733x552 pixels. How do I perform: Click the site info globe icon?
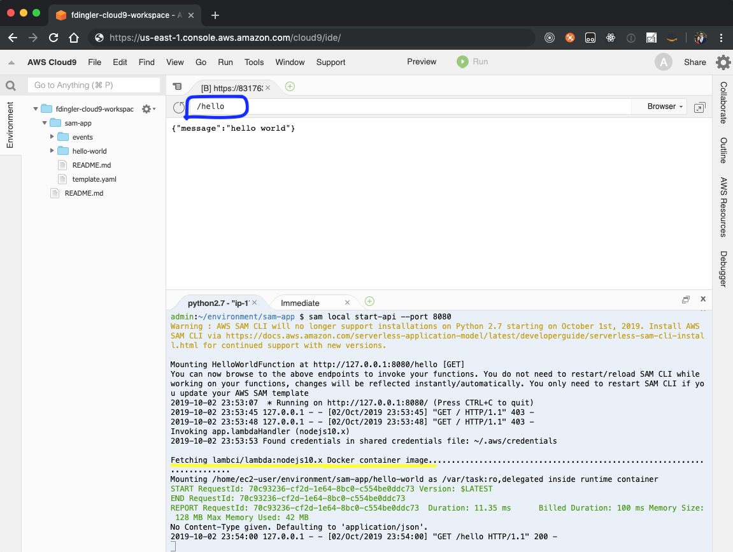(x=99, y=38)
